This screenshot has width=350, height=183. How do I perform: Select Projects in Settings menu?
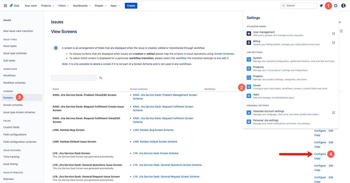[x=291, y=78]
